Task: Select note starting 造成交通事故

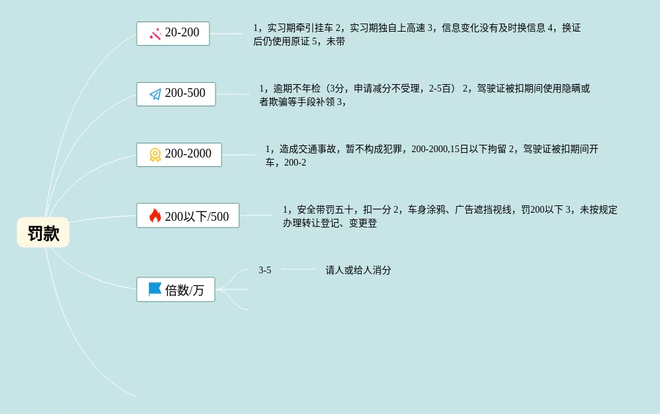Action: (x=432, y=156)
